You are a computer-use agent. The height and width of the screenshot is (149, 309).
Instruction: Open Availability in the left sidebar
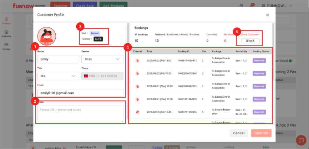[6, 34]
